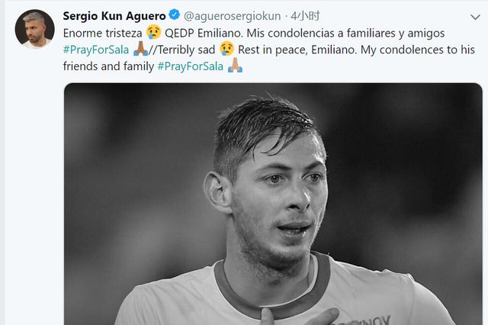Click the 'Rest in peace, Emiliano' text
This screenshot has width=488, height=325.
pos(297,50)
